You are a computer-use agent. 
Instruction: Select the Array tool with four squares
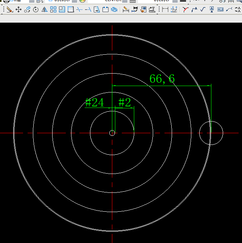pos(53,9)
